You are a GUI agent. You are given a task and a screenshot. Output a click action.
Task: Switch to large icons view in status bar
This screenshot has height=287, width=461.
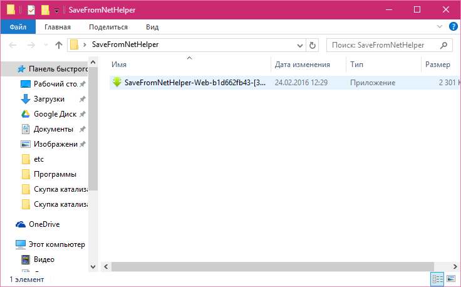click(x=451, y=278)
